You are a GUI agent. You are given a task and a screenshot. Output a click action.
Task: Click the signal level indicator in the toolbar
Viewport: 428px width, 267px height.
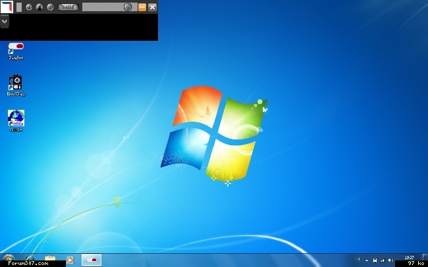pos(68,7)
